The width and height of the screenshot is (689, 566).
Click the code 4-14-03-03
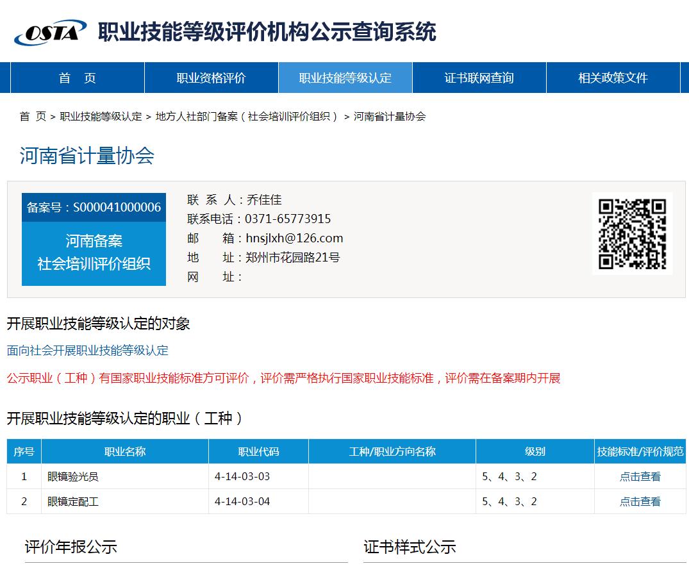pos(242,476)
